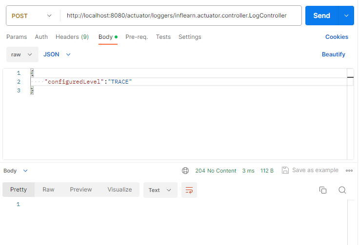
Task: Click the request editor scrollbar
Action: pos(350,114)
